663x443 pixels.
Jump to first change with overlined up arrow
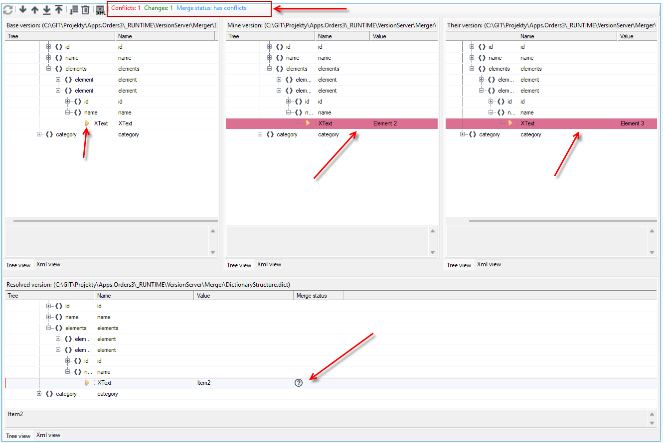(x=59, y=9)
